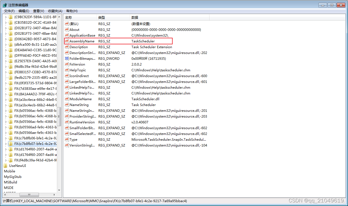Image resolution: width=348 pixels, height=206 pixels.
Task: Click the tree horizontal scrollbar left arrow
Action: (5, 195)
